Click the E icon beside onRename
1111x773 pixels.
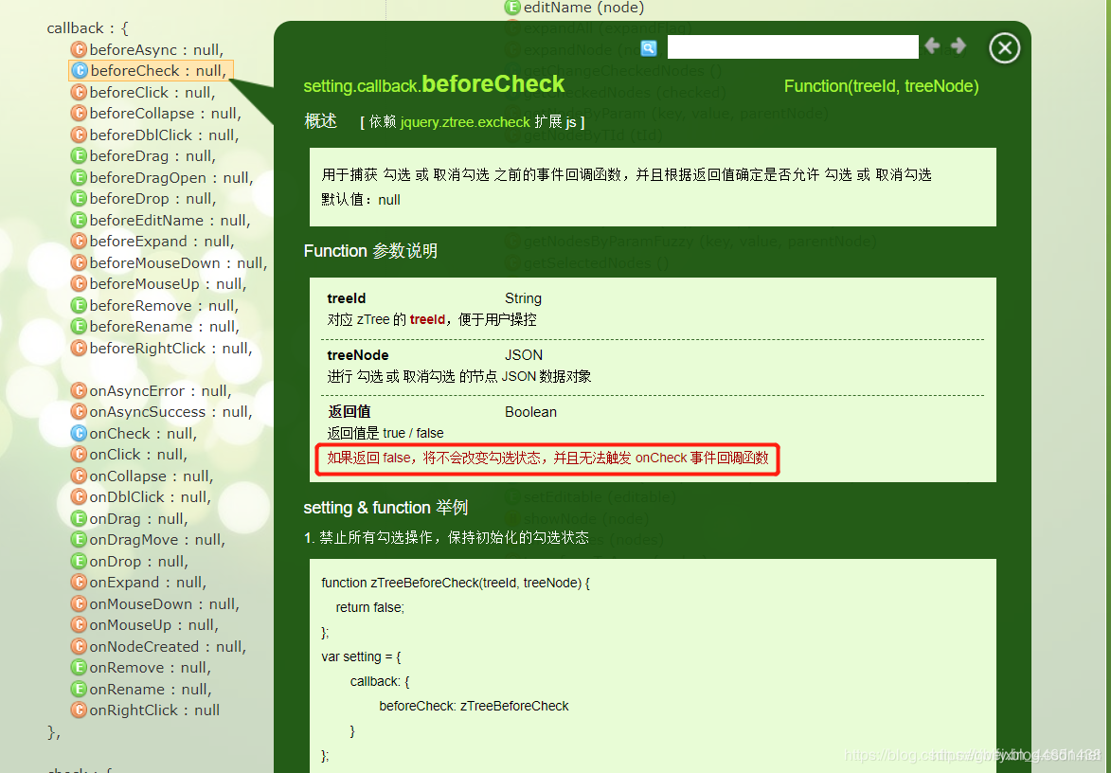(x=79, y=689)
